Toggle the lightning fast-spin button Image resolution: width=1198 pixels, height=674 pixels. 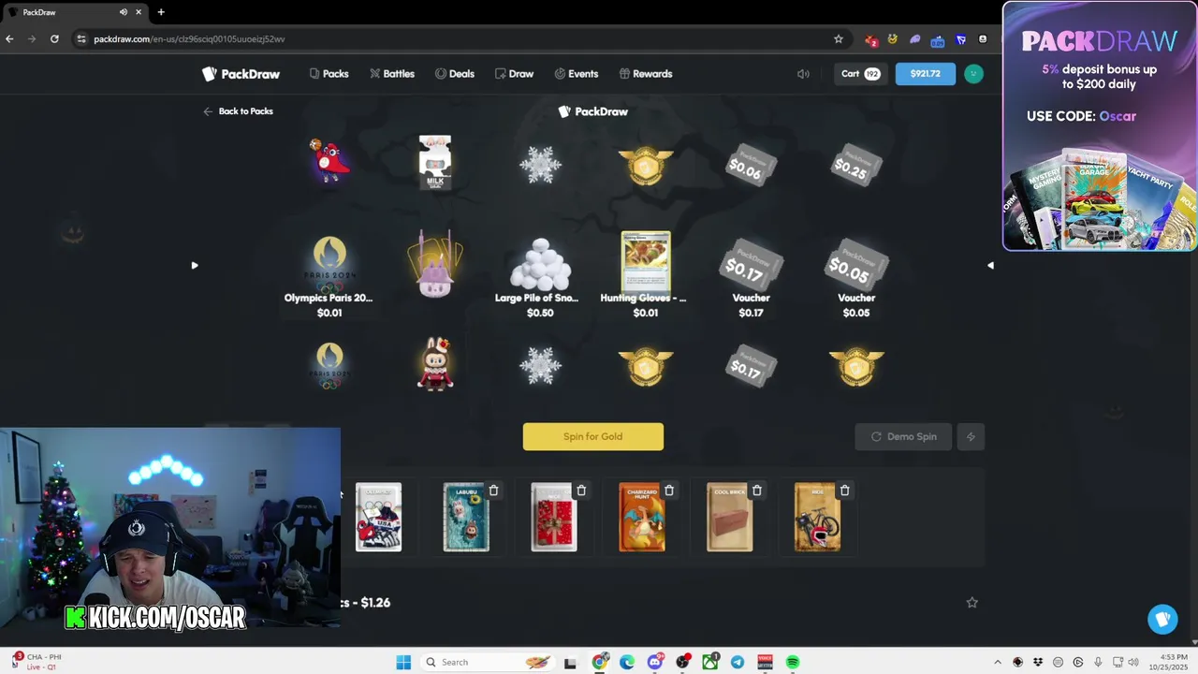point(971,436)
